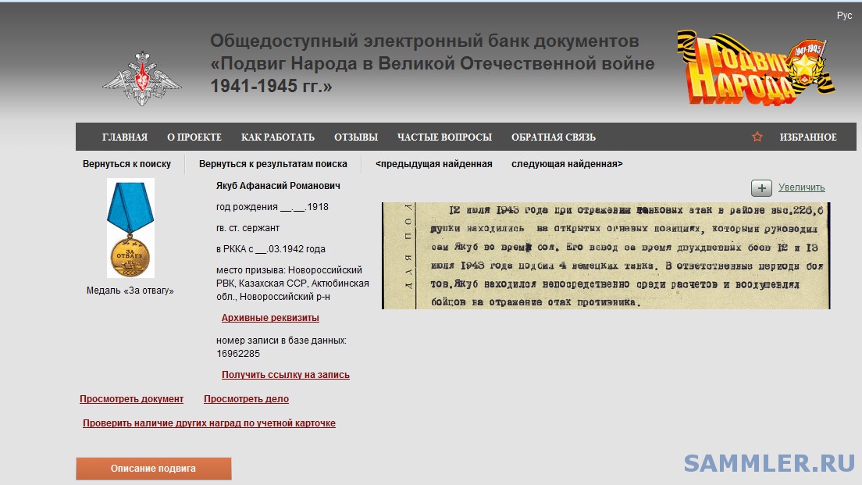Open ЧАСТЫЕ ВОПРОСЫ page
862x485 pixels.
tap(444, 137)
